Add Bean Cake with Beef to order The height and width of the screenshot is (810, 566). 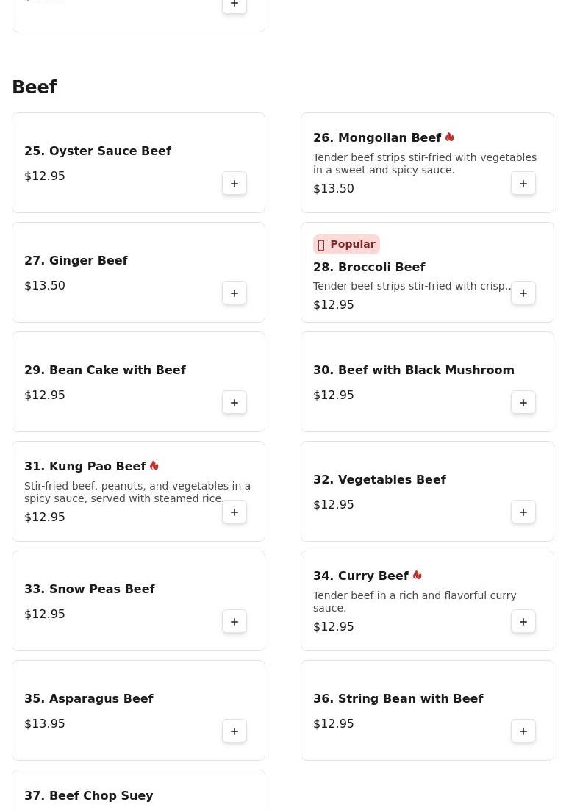pos(234,402)
